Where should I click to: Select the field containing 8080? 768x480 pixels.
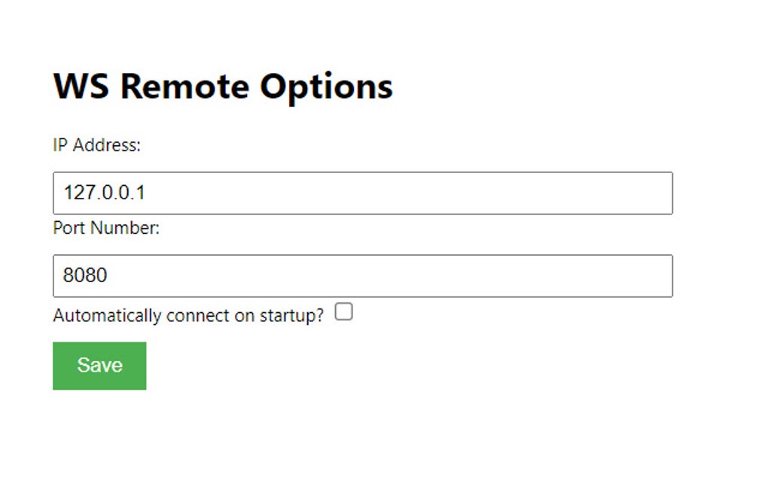pyautogui.click(x=362, y=276)
